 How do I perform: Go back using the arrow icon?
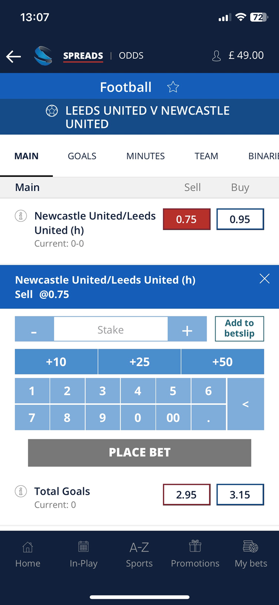[x=13, y=56]
